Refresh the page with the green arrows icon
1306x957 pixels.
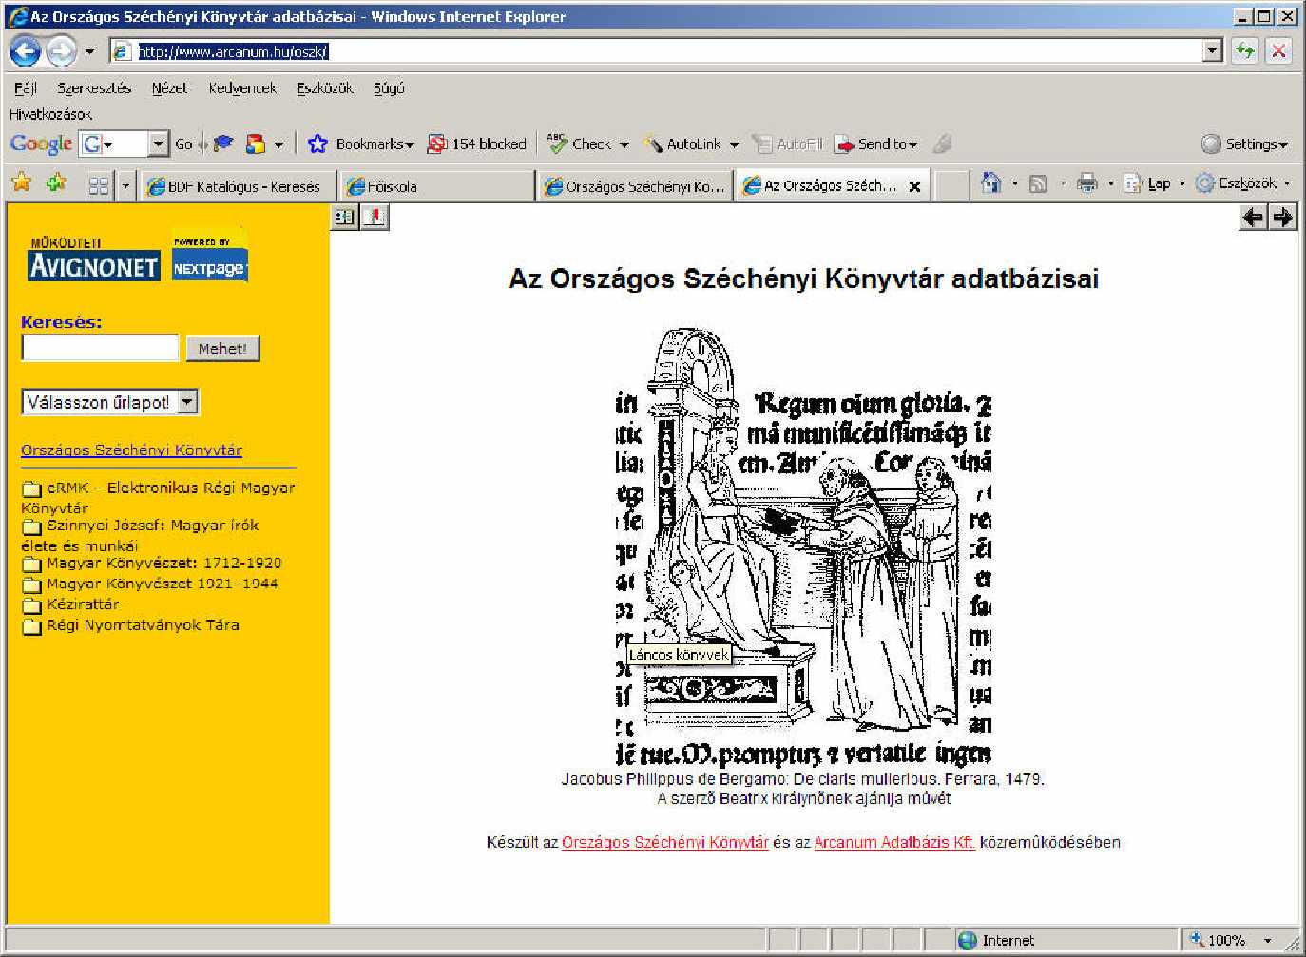click(x=1244, y=51)
